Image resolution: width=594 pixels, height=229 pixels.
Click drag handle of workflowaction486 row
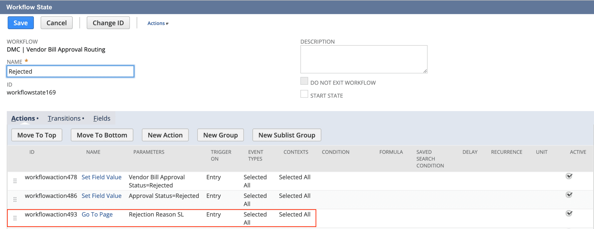point(15,199)
